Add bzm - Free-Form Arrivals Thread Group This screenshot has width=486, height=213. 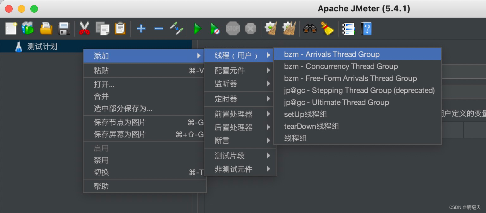pyautogui.click(x=358, y=78)
